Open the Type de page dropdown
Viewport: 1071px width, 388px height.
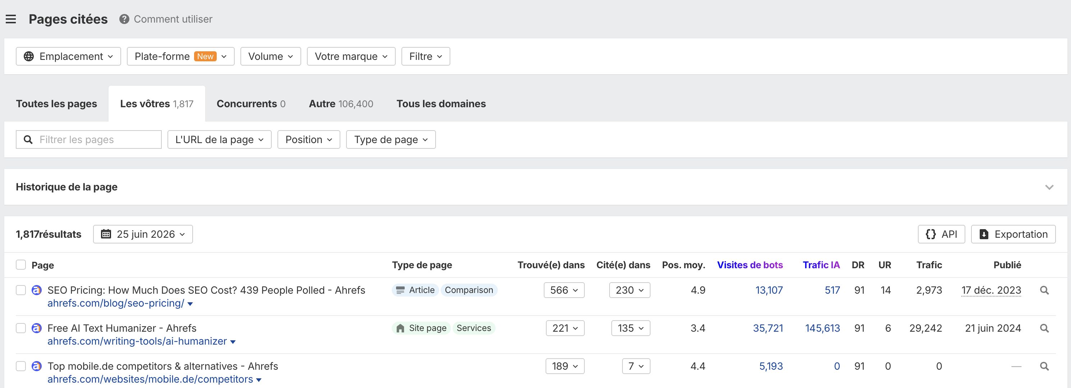click(391, 139)
